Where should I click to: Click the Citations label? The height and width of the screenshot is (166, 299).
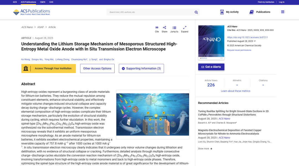pyautogui.click(x=263, y=81)
